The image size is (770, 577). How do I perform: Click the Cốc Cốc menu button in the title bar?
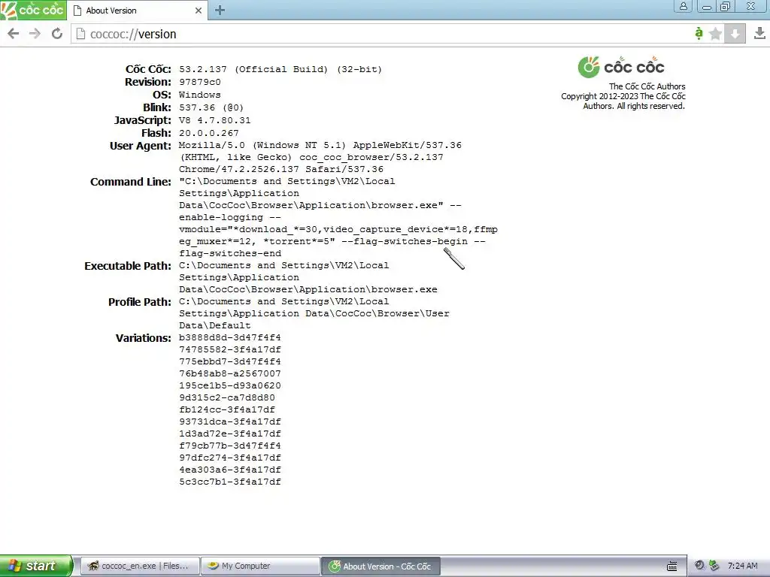[x=33, y=10]
